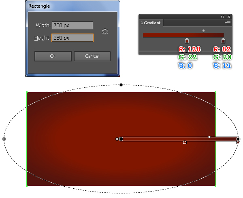Image resolution: width=243 pixels, height=198 pixels.
Task: Click the top-right anchor of rectangle
Action: tap(215, 92)
